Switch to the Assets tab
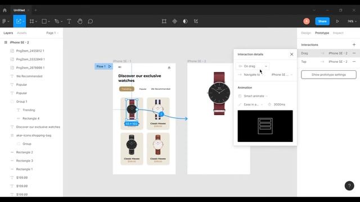 point(22,33)
